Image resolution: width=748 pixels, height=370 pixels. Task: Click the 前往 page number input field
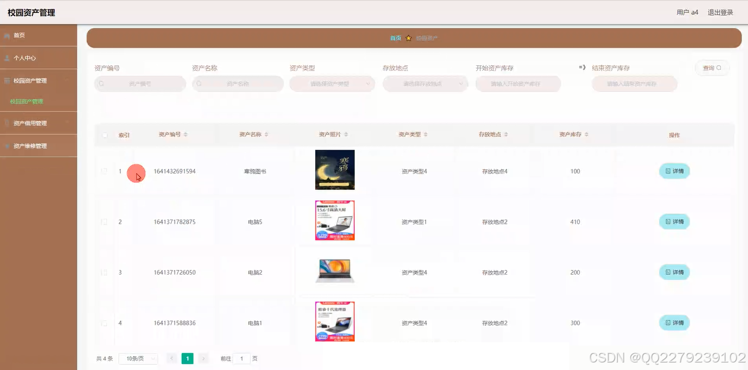pos(242,358)
